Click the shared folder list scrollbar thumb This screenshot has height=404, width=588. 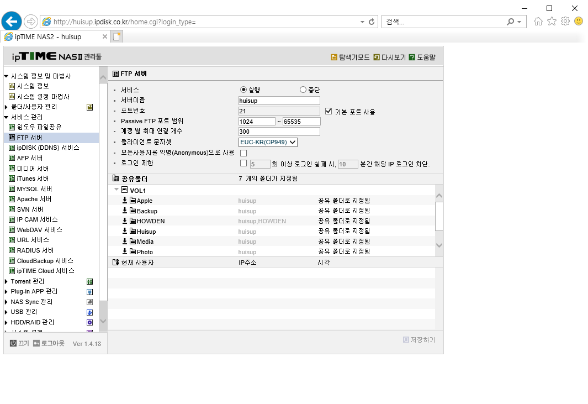pyautogui.click(x=439, y=216)
